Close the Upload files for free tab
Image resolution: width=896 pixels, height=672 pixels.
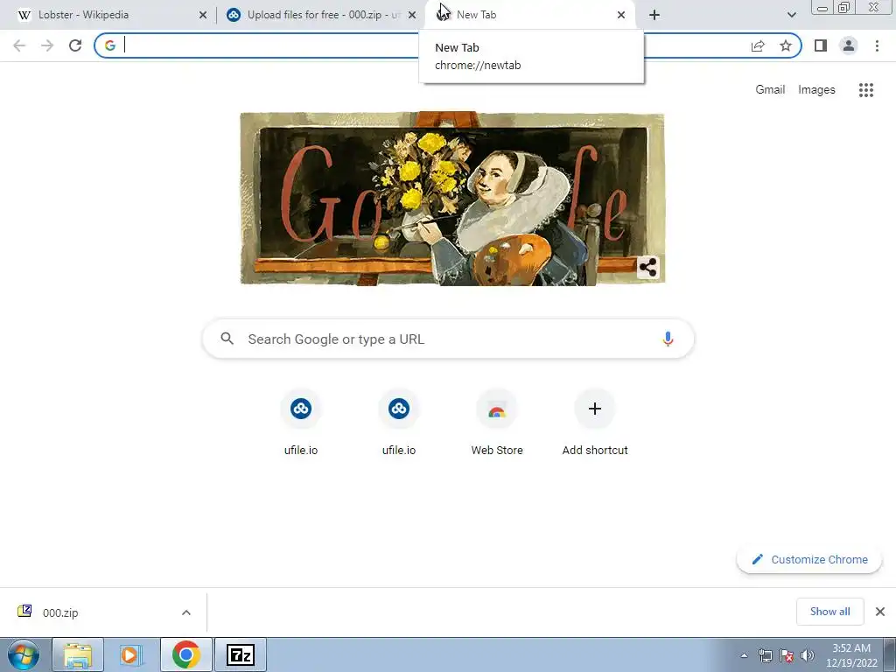(412, 16)
